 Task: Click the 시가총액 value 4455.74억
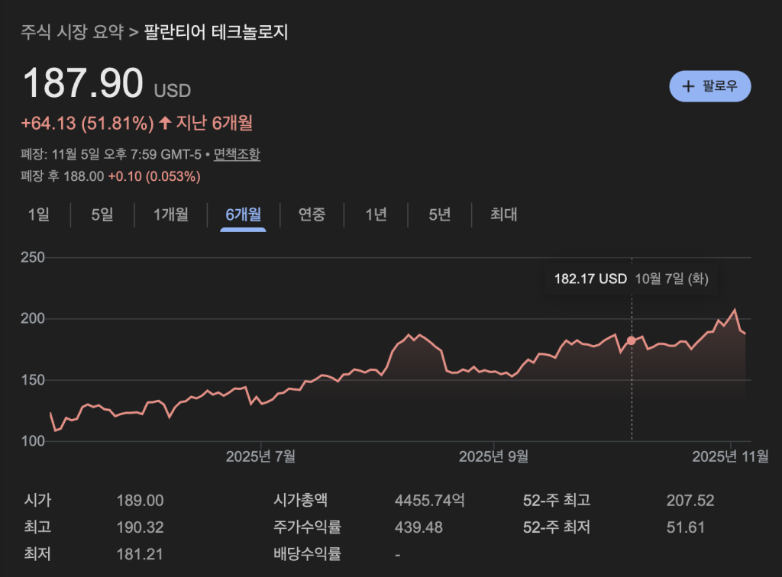coord(429,501)
